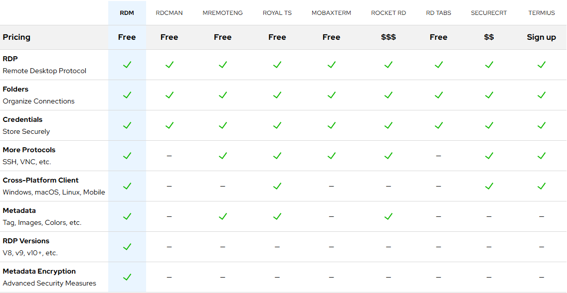This screenshot has height=293, width=567.
Task: Click the '$$' price for SecureCRT
Action: tap(489, 37)
